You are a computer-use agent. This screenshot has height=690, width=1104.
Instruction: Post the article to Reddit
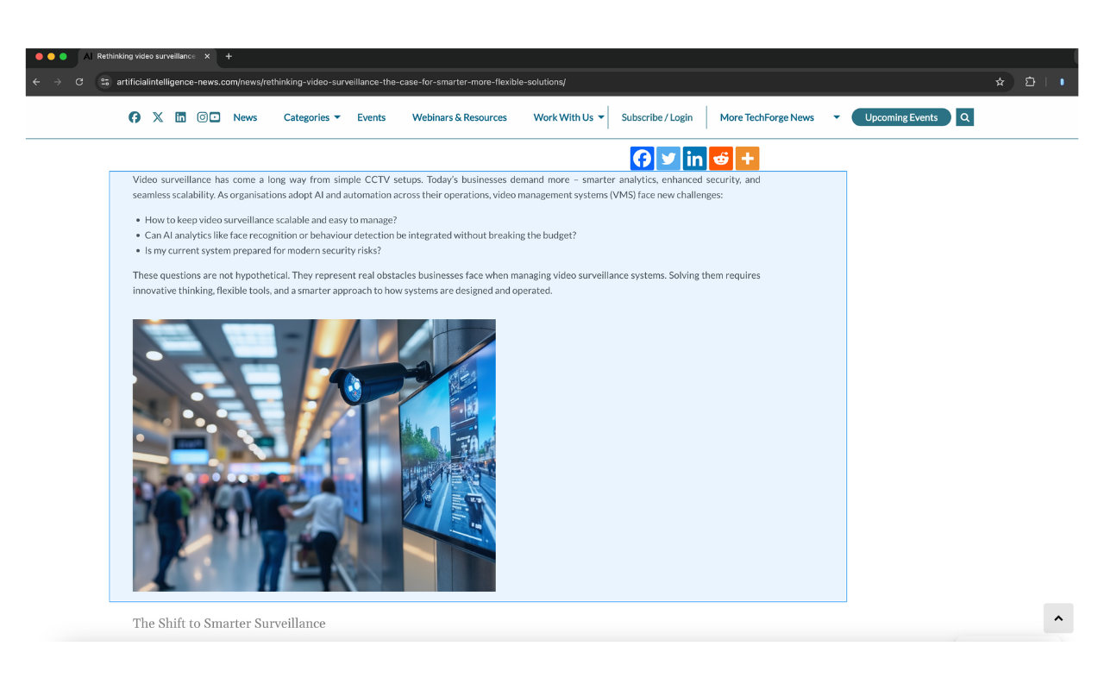[x=721, y=158]
